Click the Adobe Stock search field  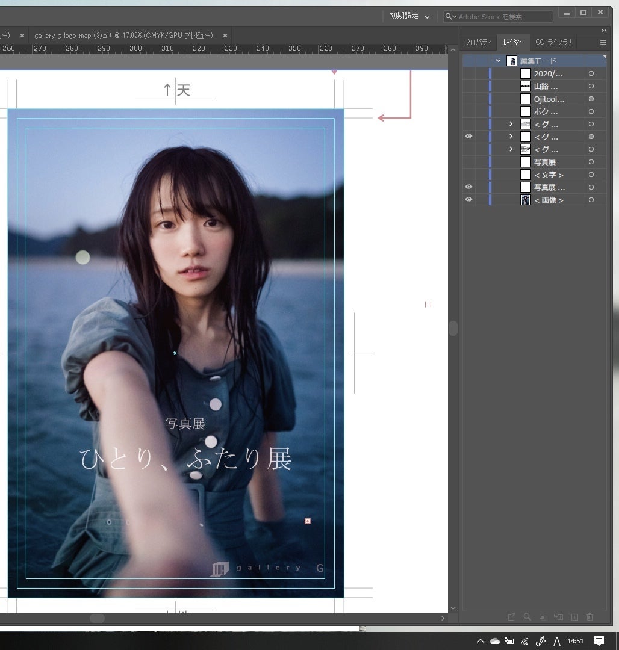[x=503, y=17]
